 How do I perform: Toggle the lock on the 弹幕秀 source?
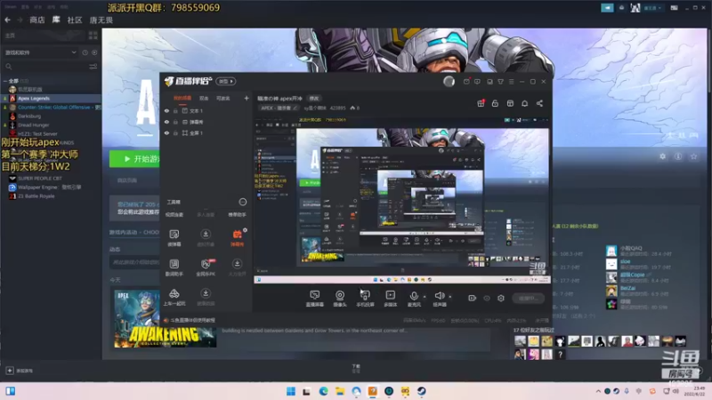[175, 122]
